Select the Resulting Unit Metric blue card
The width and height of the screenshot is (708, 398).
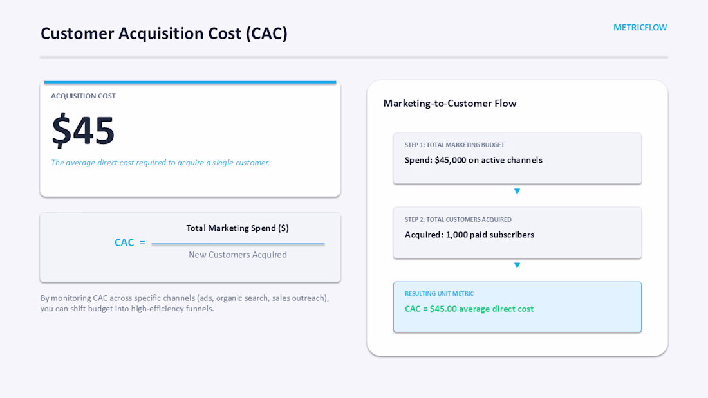coord(517,307)
